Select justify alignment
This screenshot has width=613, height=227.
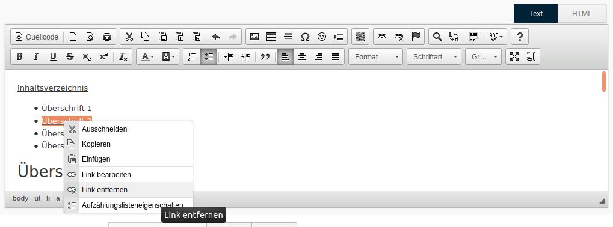pos(336,56)
